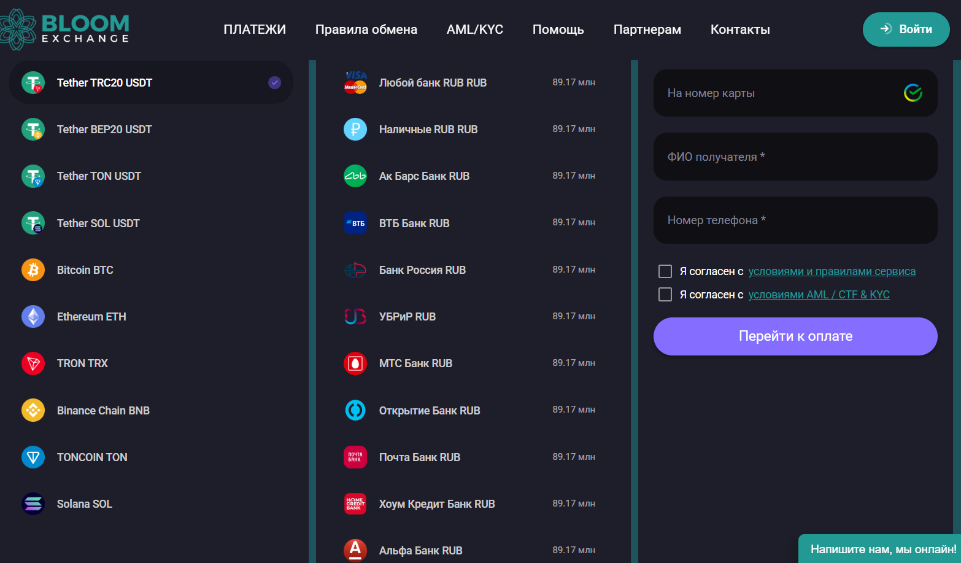Pick the UBRiR bank icon
This screenshot has width=961, height=563.
pos(355,317)
